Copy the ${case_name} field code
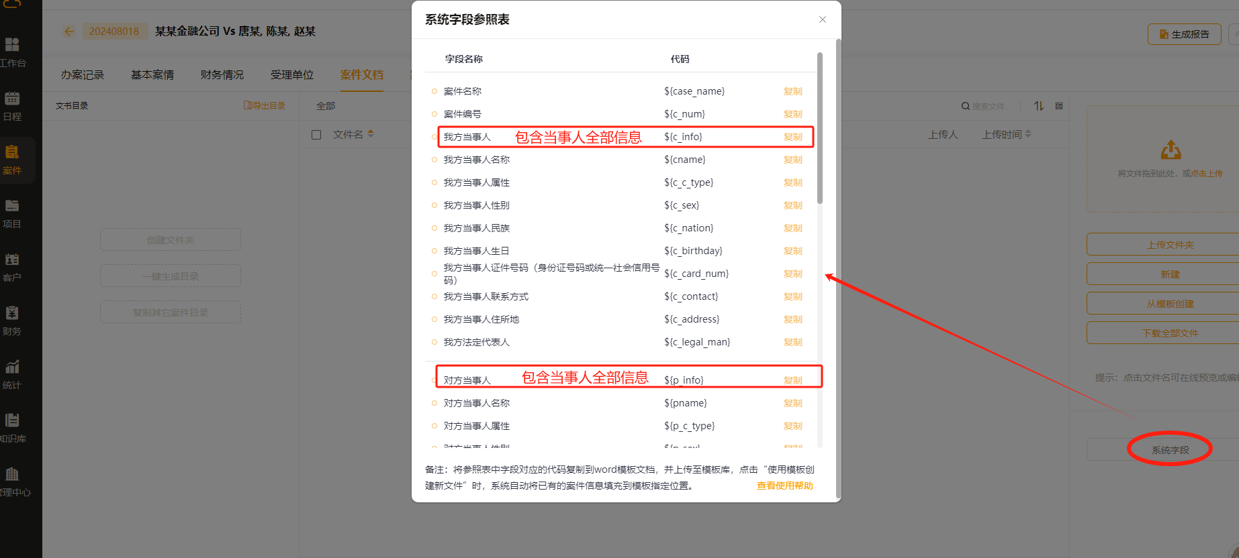The height and width of the screenshot is (558, 1239). (x=792, y=91)
